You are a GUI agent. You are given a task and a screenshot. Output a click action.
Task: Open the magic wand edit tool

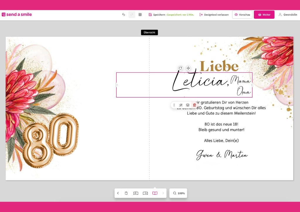click(181, 105)
